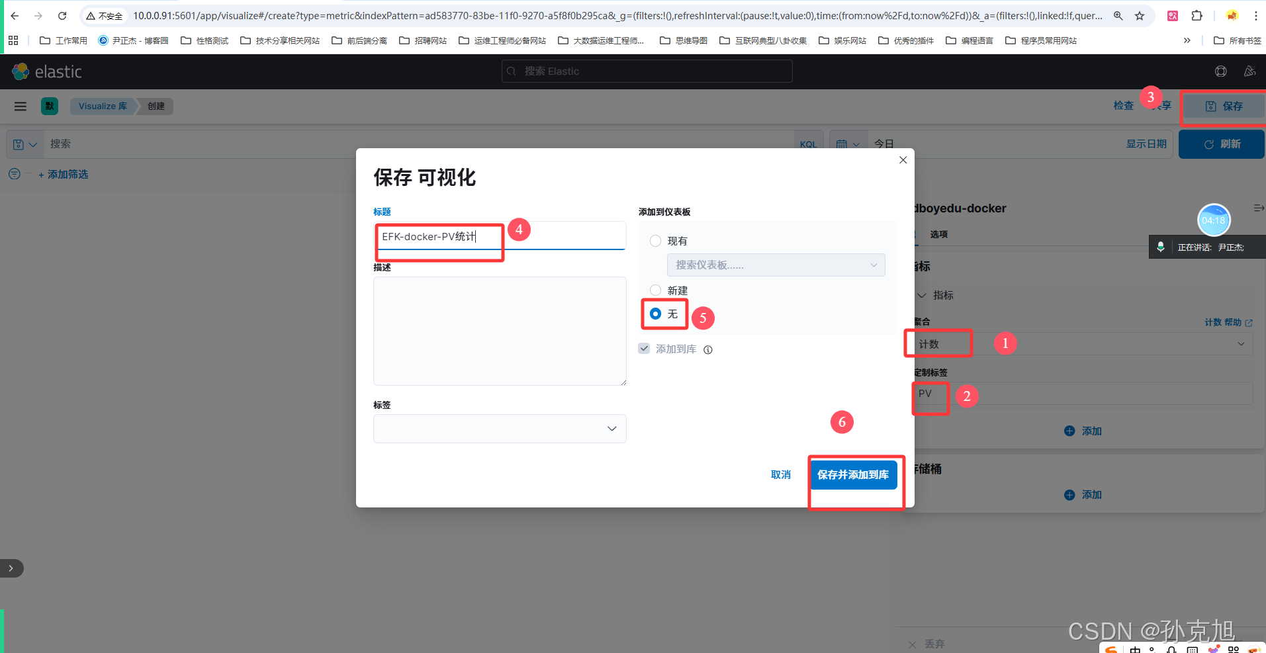The width and height of the screenshot is (1266, 653).
Task: Open the Chrome three-dot menu
Action: coord(1255,16)
